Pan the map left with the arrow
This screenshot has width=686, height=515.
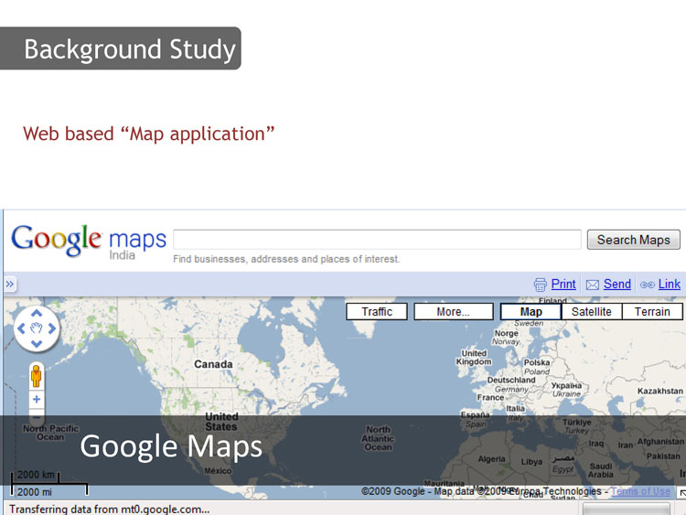[x=20, y=328]
